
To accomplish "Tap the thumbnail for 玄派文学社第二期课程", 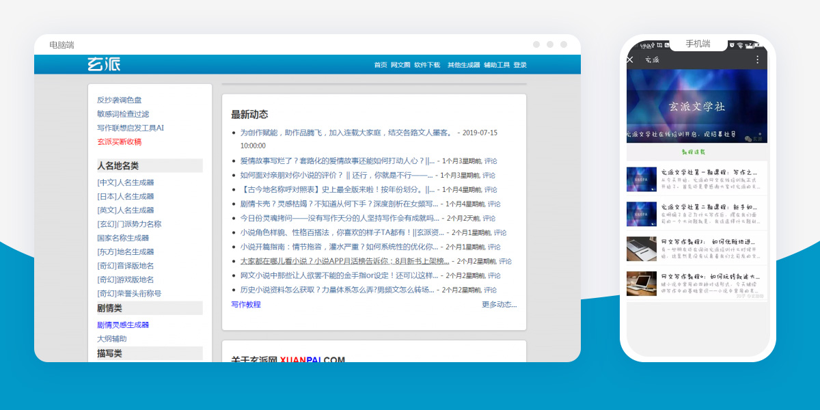I will (x=642, y=214).
